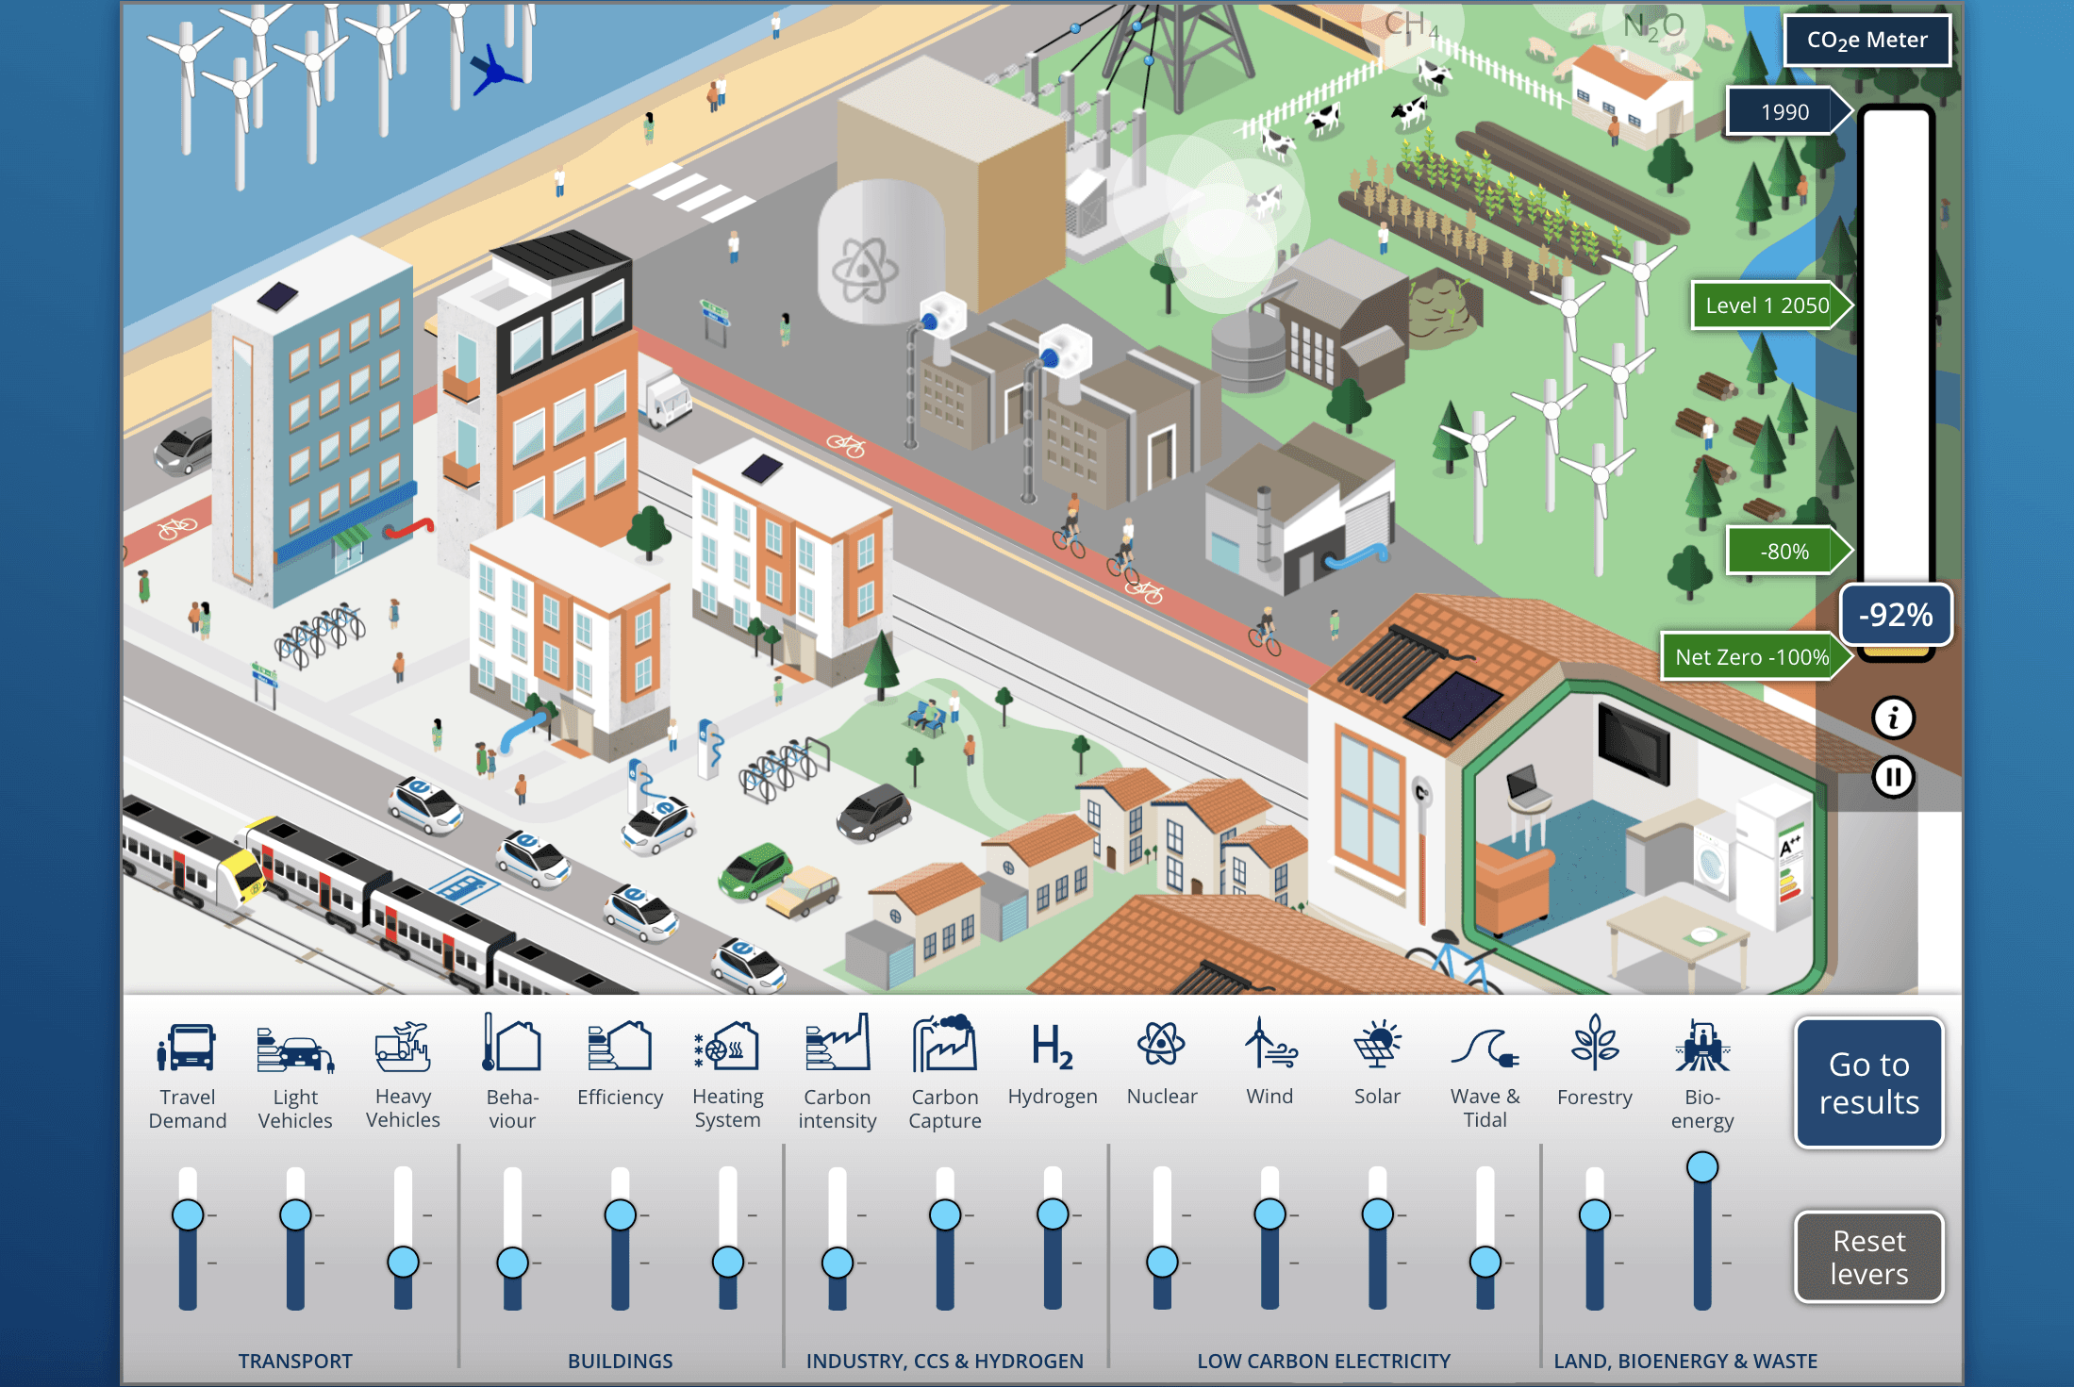Click the Heavy Vehicles icon
The width and height of the screenshot is (2074, 1387).
point(403,1047)
